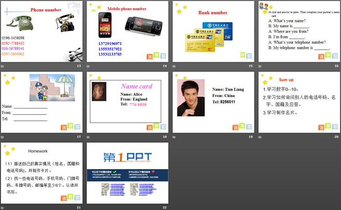Select the Homework slide thumbnail
341x210 pixels.
41,173
